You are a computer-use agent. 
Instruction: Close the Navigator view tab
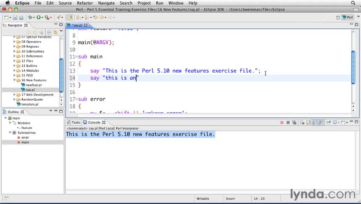tap(26, 25)
